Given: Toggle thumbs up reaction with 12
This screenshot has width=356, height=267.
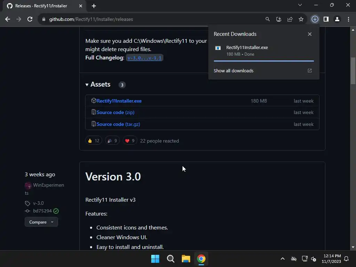Looking at the screenshot, I should pyautogui.click(x=94, y=141).
